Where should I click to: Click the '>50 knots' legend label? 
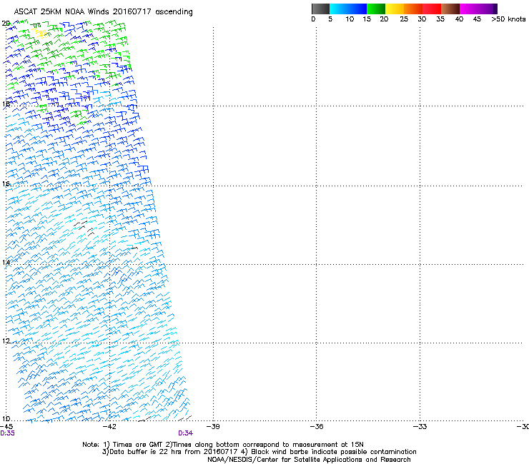508,19
